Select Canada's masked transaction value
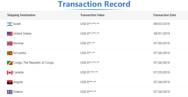Image resolution: width=188 pixels, height=97 pixels. click(89, 72)
